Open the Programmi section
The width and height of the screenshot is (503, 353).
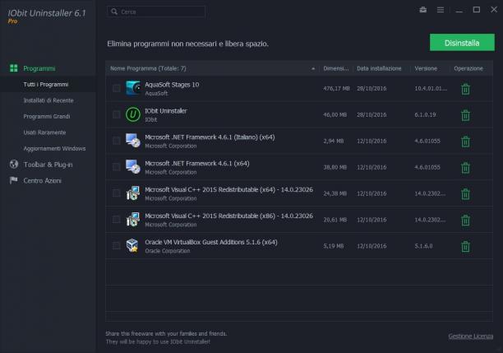click(x=39, y=68)
